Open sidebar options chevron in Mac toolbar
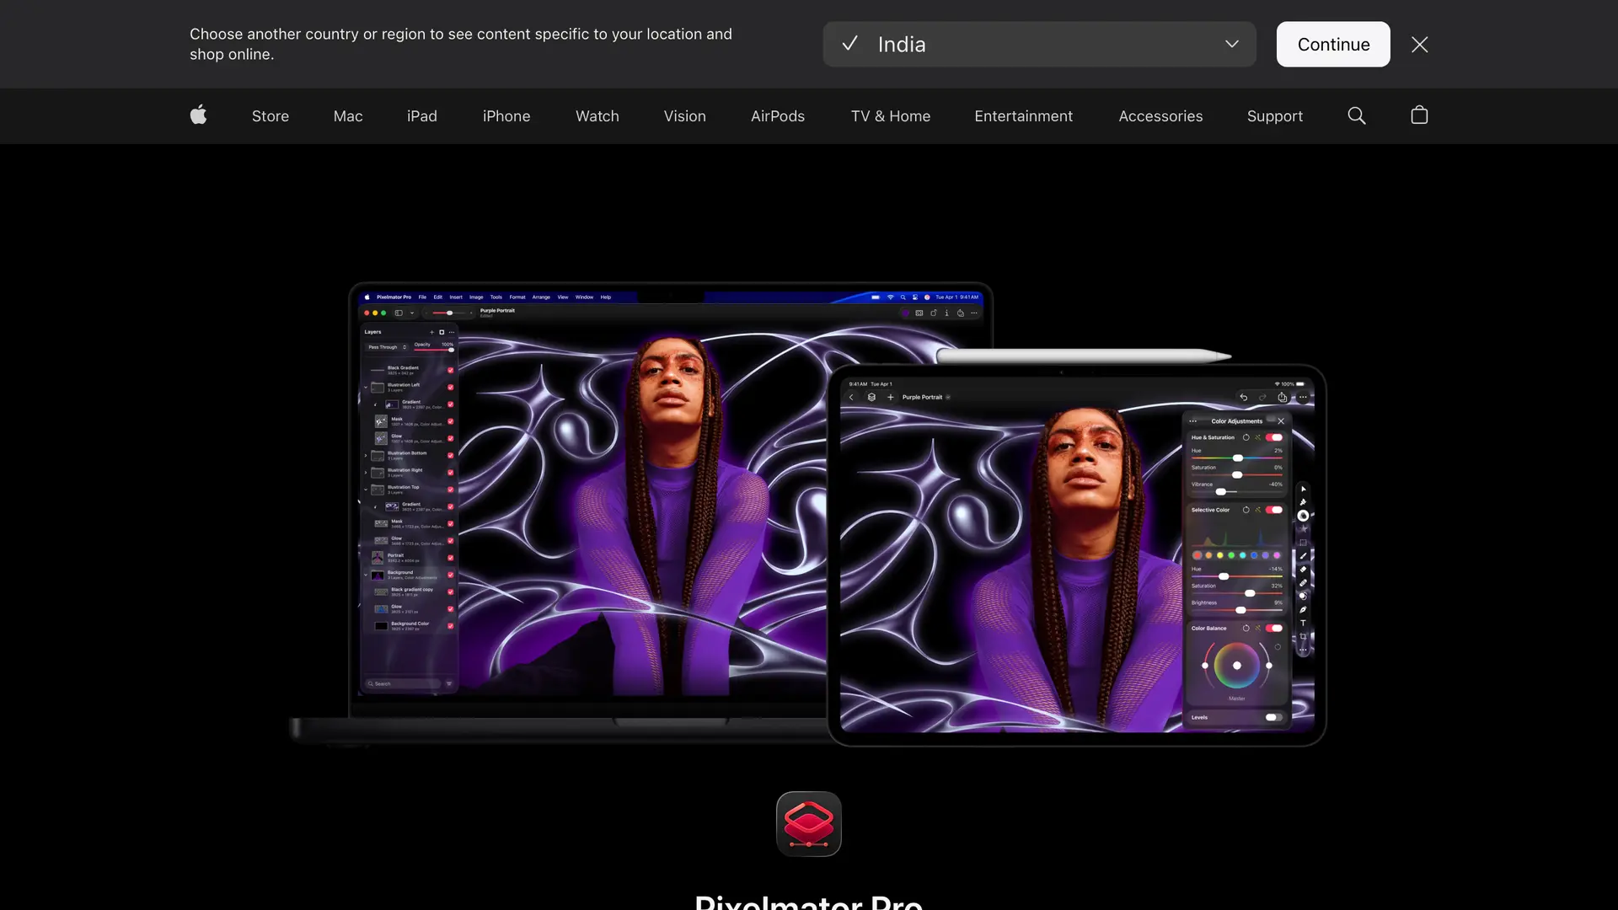The width and height of the screenshot is (1618, 910). (412, 313)
